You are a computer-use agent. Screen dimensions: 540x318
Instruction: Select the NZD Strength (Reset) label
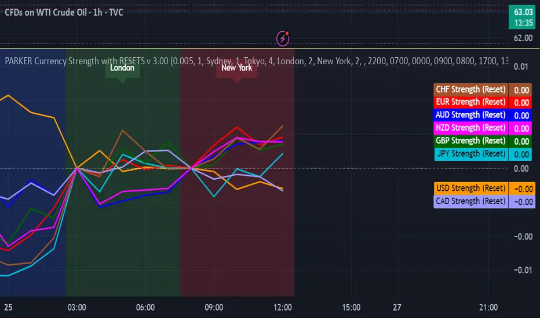coord(470,128)
